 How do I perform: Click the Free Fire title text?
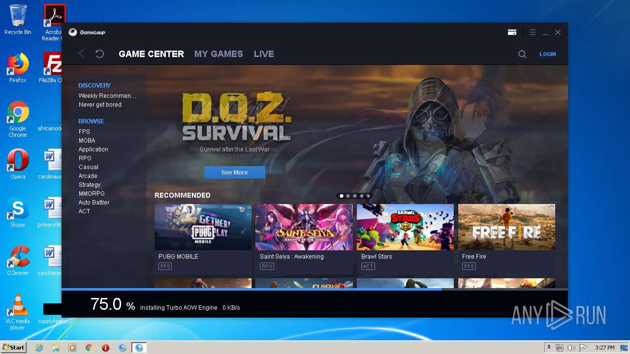click(x=474, y=257)
